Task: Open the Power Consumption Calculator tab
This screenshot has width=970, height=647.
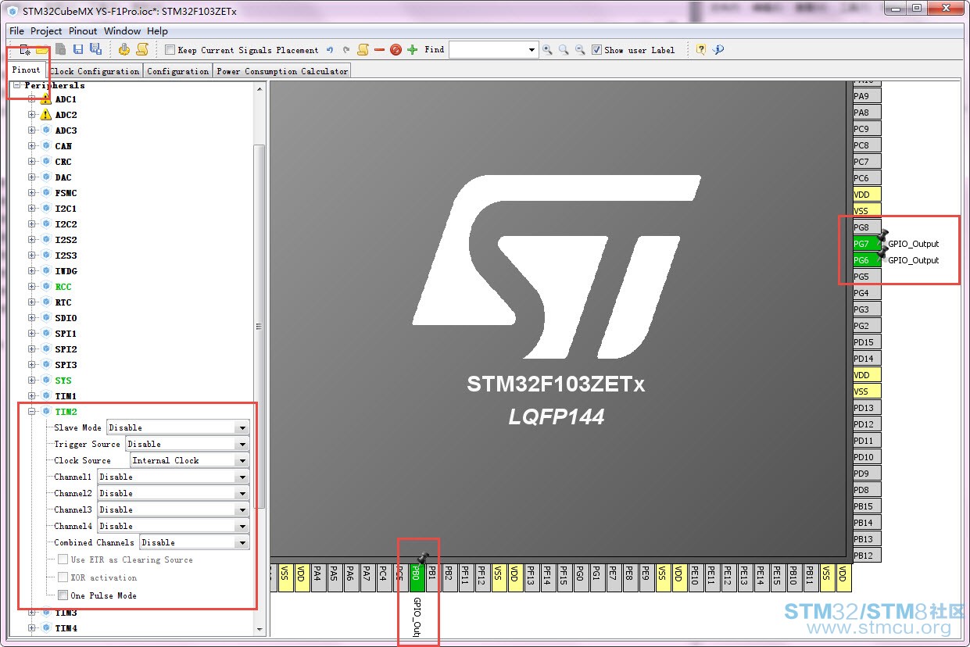Action: tap(282, 71)
